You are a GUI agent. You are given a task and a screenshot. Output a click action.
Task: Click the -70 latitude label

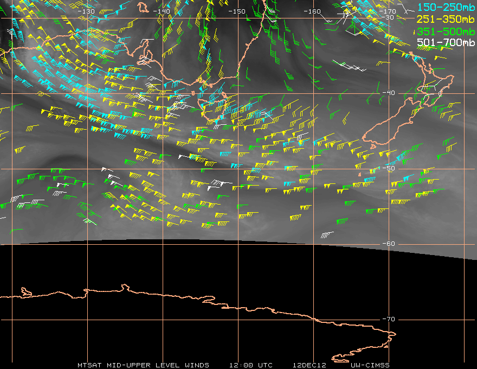coord(389,319)
